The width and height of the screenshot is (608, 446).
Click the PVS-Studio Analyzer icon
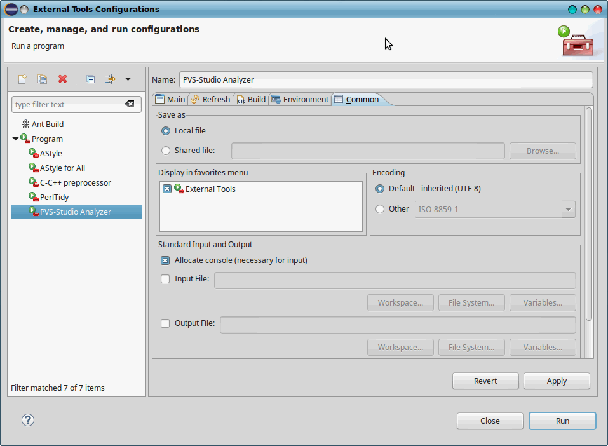(x=34, y=212)
